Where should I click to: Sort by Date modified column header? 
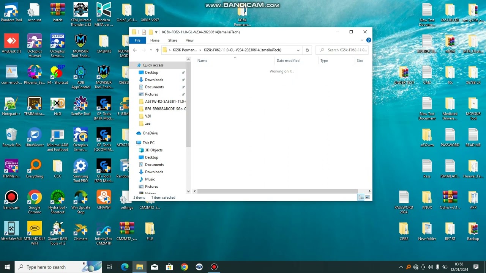point(297,61)
